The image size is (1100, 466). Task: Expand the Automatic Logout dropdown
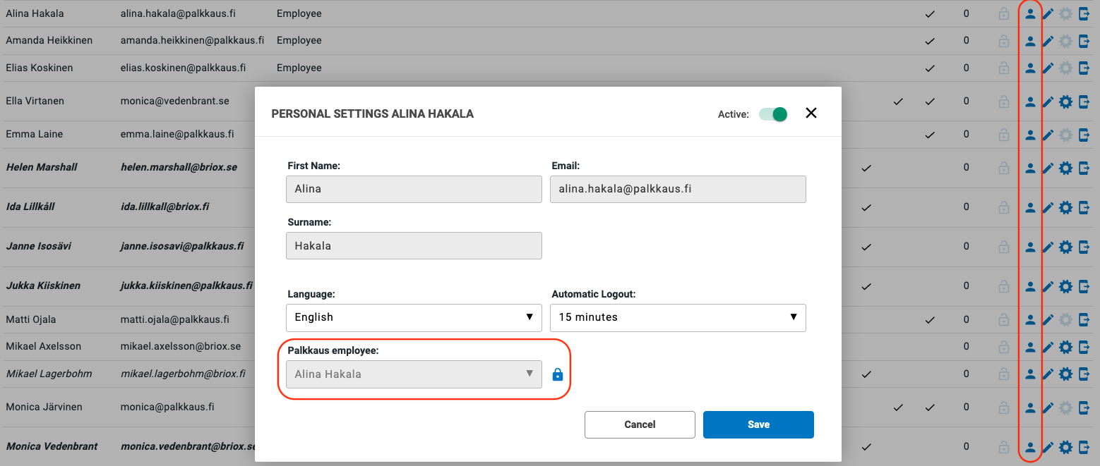pos(678,317)
